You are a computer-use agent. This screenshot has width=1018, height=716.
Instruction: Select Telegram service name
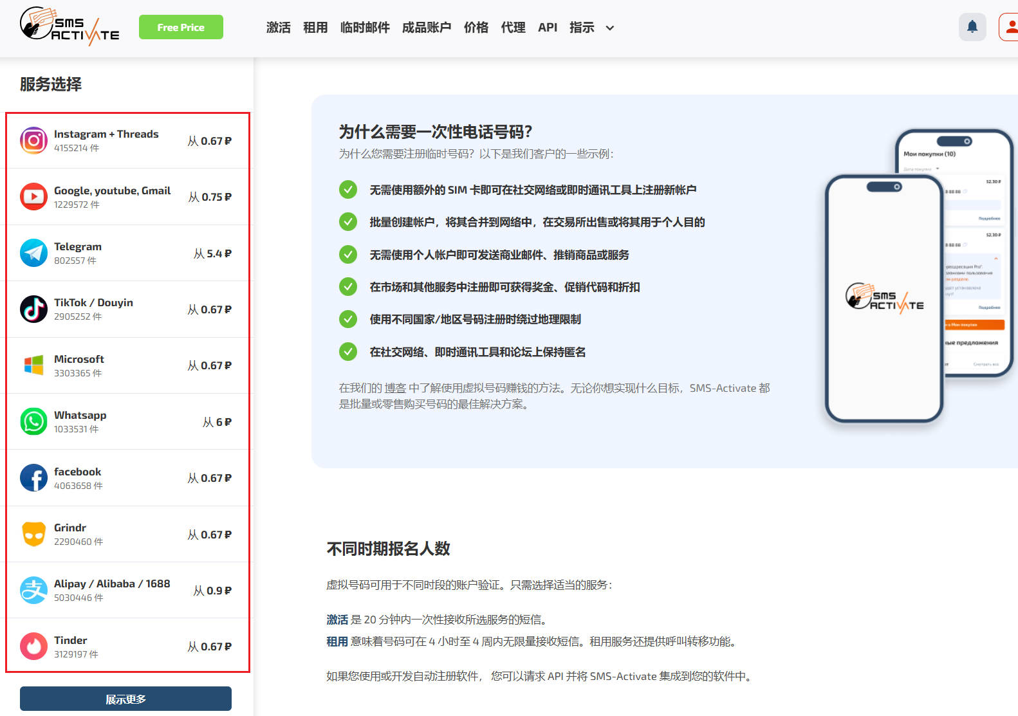(x=78, y=246)
